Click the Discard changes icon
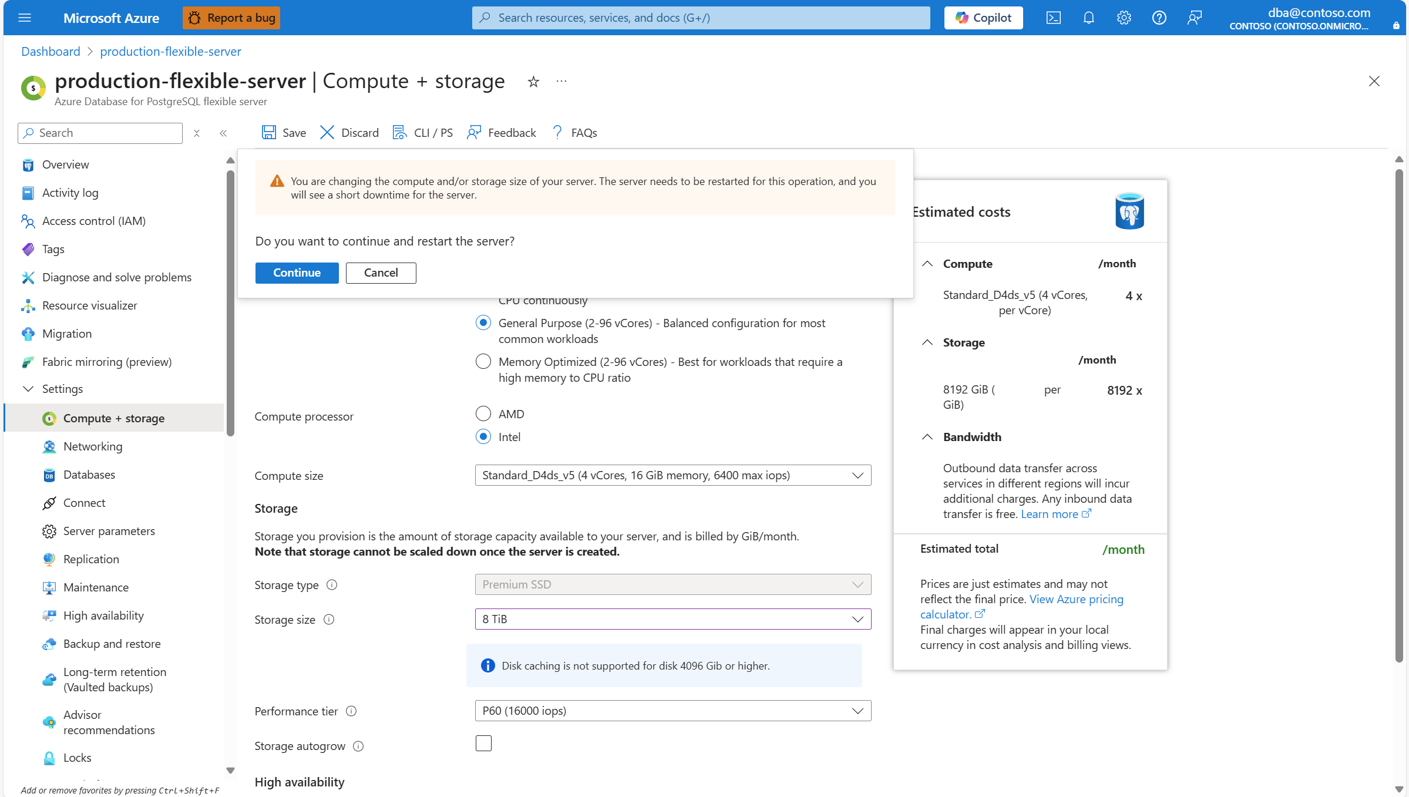 point(327,133)
